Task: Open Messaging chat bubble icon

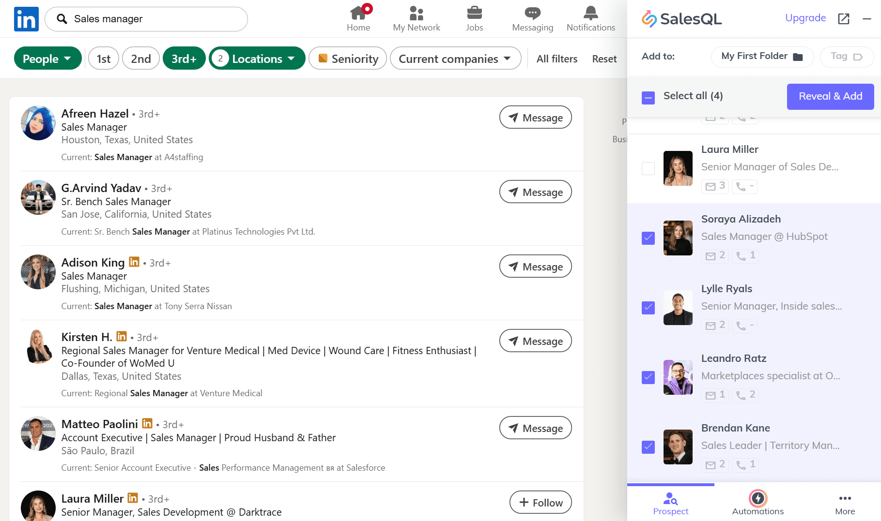Action: pos(532,13)
